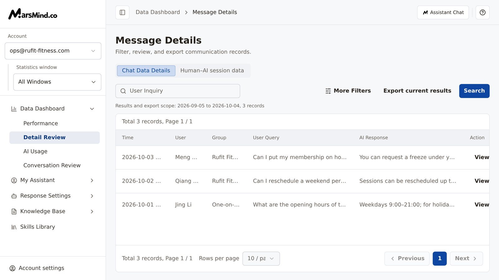This screenshot has height=280, width=499.
Task: Collapse the Data Dashboard section chevron
Action: click(92, 109)
